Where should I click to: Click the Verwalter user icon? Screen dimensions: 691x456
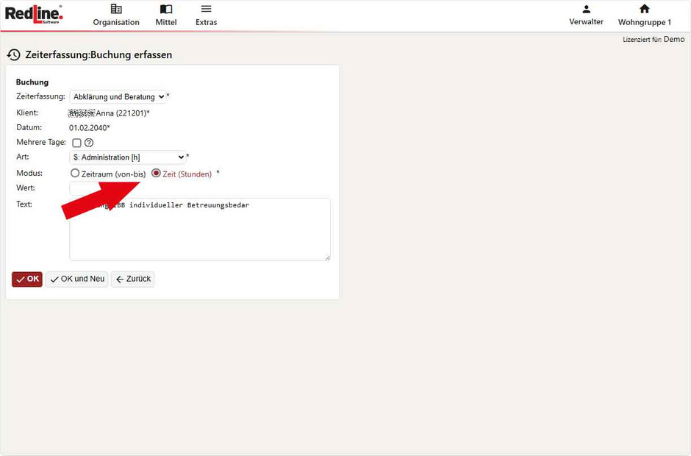point(586,9)
